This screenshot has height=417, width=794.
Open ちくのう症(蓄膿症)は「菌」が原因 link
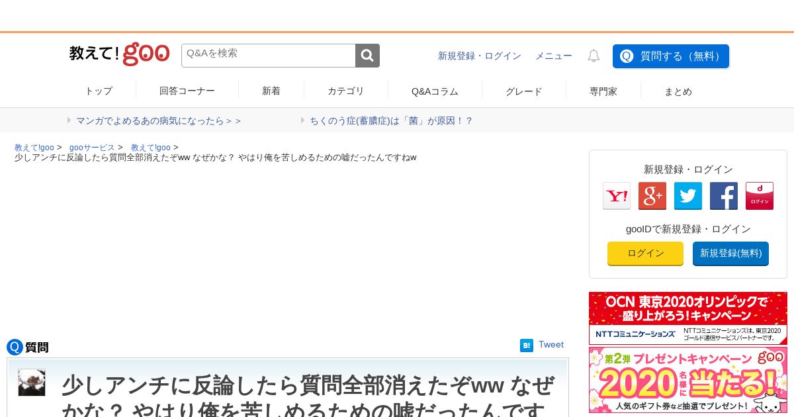coord(391,120)
